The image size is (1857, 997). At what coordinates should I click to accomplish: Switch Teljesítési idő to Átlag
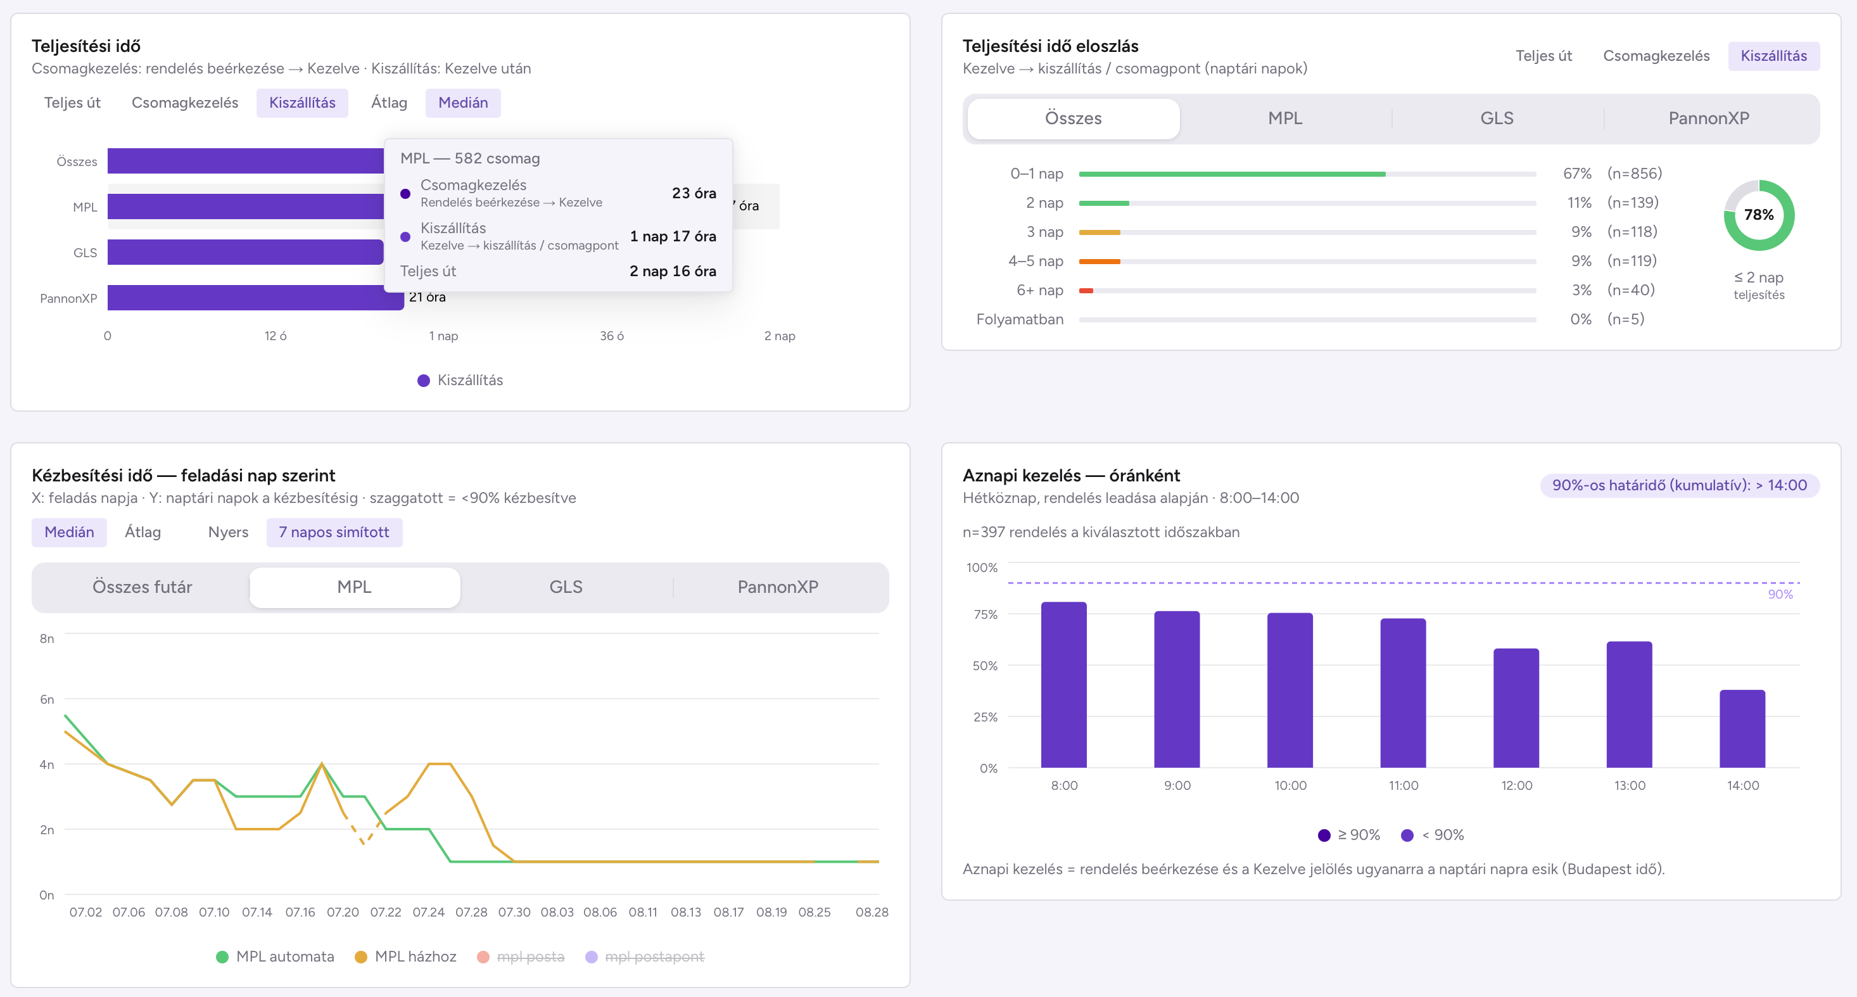(388, 103)
